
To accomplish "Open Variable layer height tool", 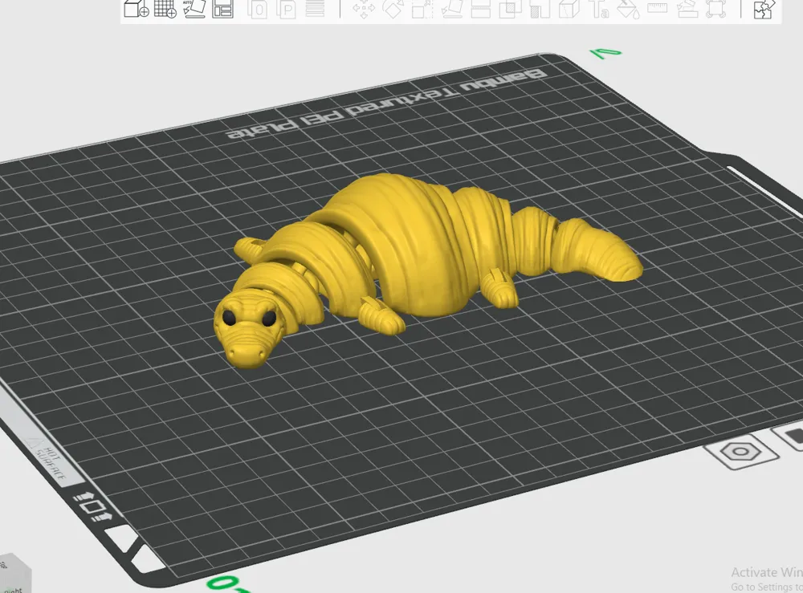I will (315, 9).
